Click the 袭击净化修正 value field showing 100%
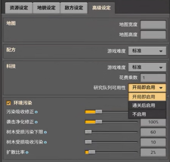 point(153,122)
